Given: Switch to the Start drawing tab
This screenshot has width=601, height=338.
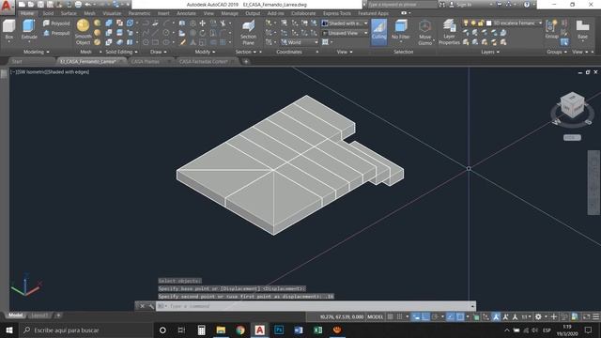Looking at the screenshot, I should click(17, 61).
